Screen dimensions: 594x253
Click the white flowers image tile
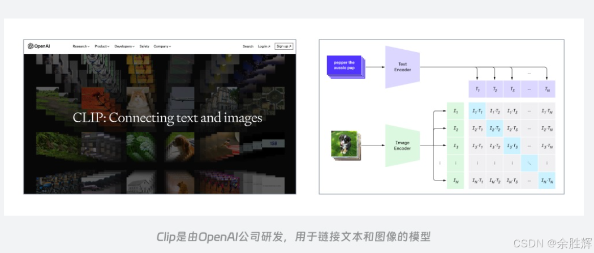pos(140,147)
